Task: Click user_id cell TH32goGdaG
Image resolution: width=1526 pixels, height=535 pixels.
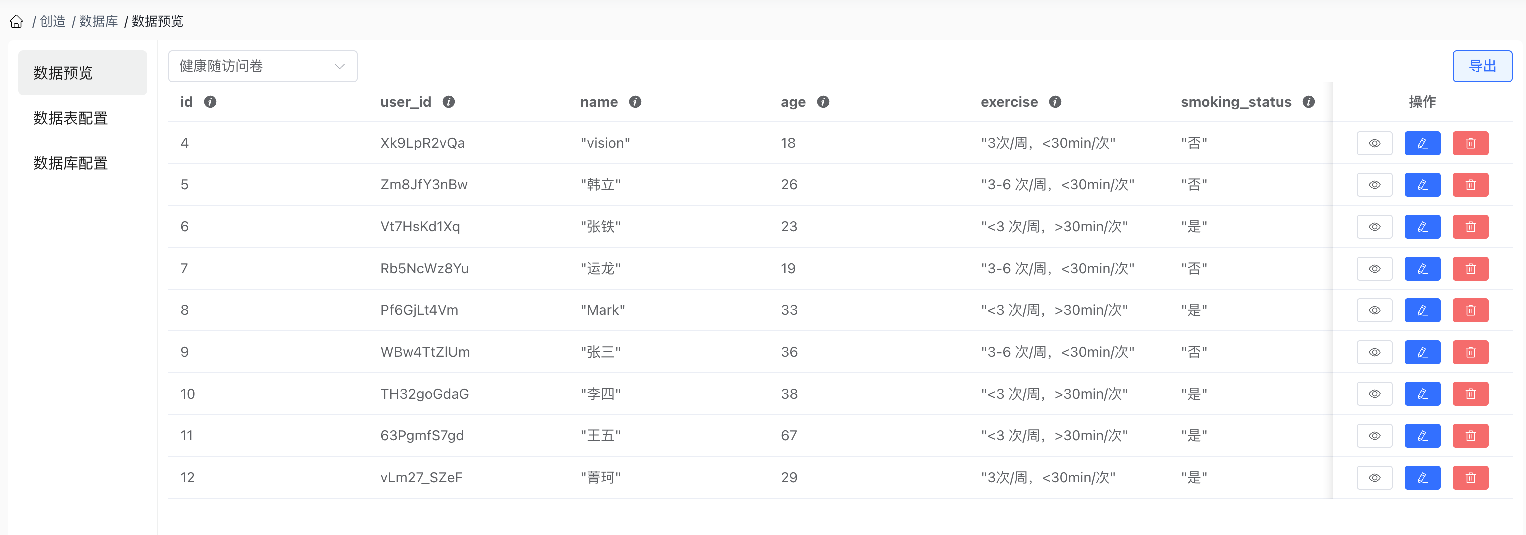Action: tap(425, 394)
